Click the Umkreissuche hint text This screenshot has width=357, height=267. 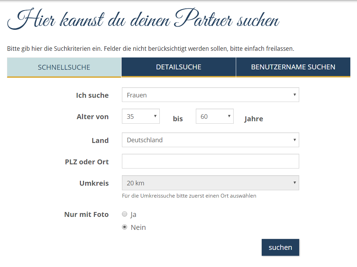pyautogui.click(x=189, y=196)
